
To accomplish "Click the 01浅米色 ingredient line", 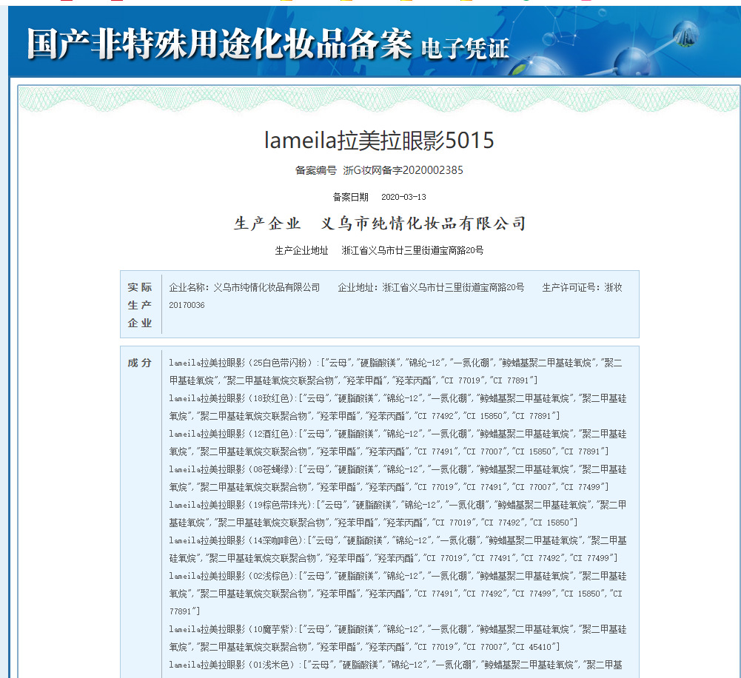I will click(395, 665).
